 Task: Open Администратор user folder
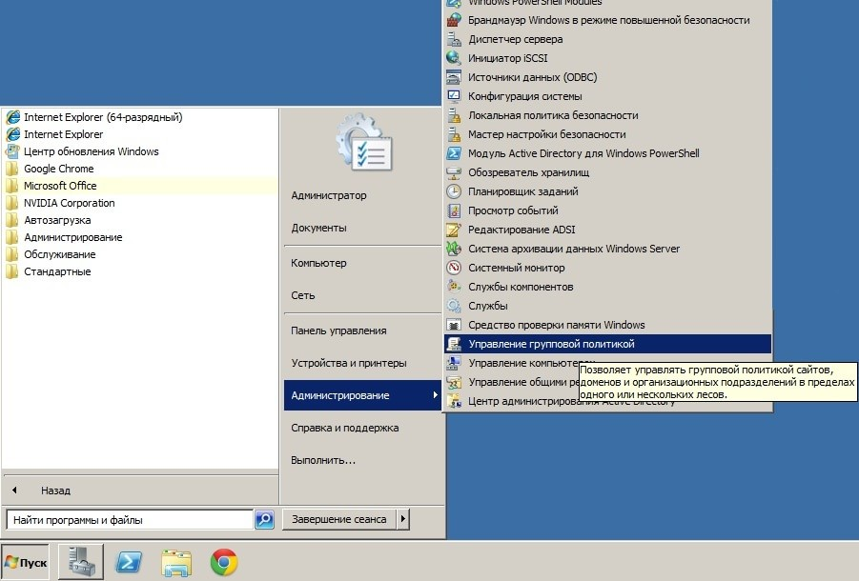(329, 195)
